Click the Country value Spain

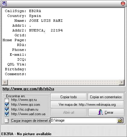click(x=35, y=16)
